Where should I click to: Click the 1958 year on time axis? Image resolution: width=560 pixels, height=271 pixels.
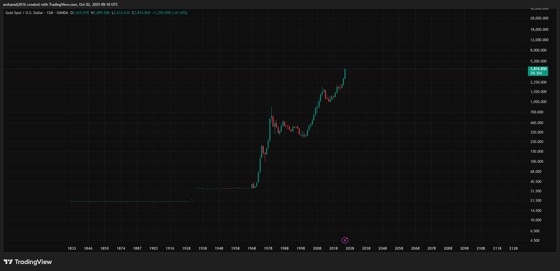point(235,249)
